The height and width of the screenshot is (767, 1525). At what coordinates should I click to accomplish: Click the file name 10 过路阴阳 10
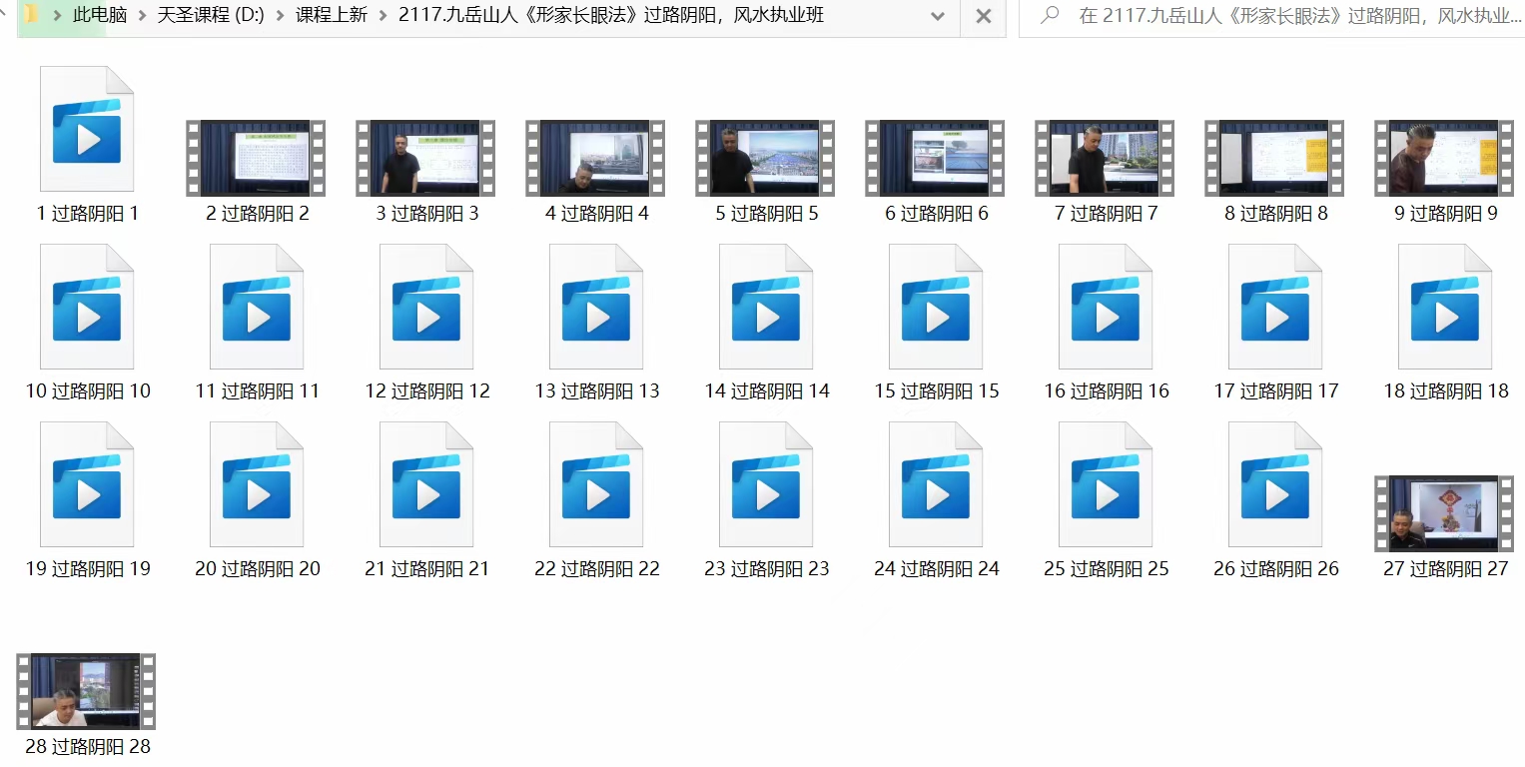click(88, 390)
